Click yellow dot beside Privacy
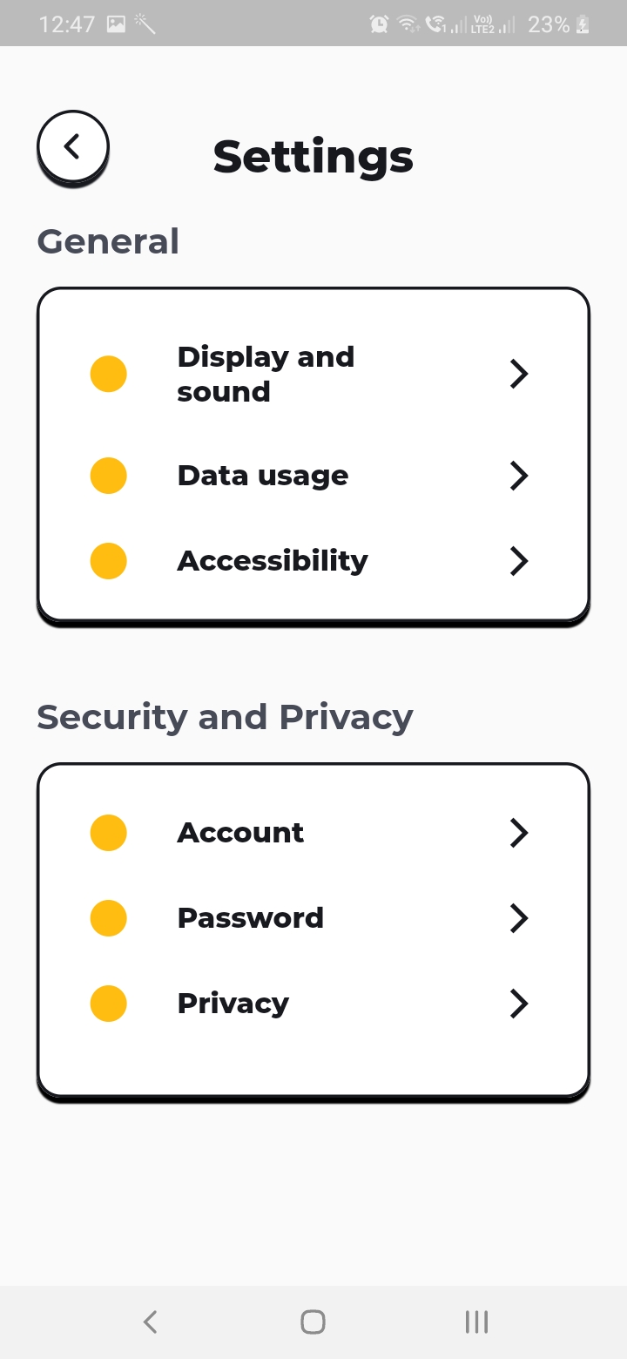This screenshot has width=627, height=1359. (109, 1004)
